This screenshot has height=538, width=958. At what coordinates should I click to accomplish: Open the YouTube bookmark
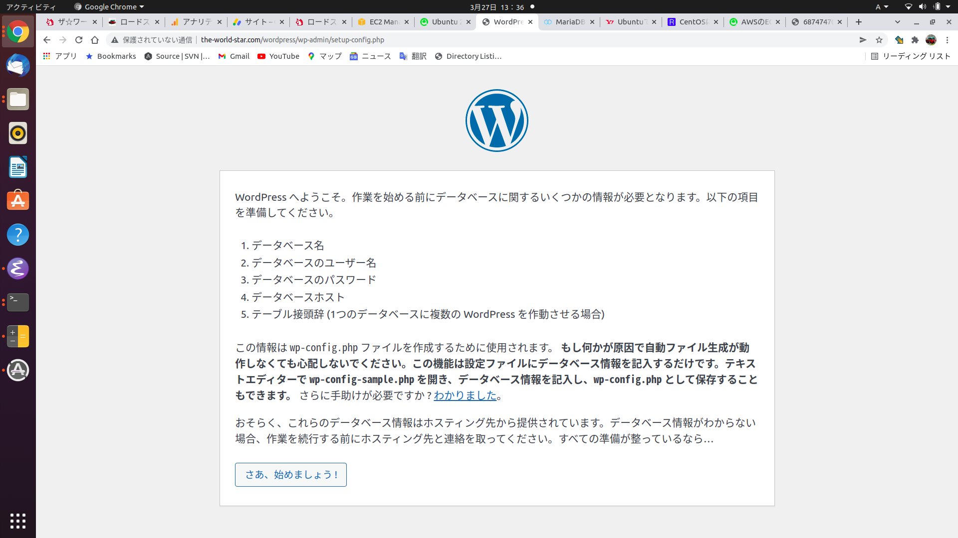click(278, 56)
